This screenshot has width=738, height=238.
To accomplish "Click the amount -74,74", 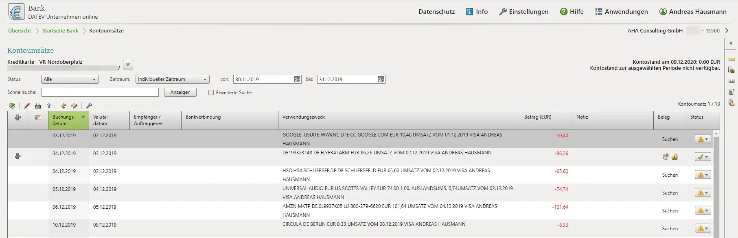I will [561, 189].
